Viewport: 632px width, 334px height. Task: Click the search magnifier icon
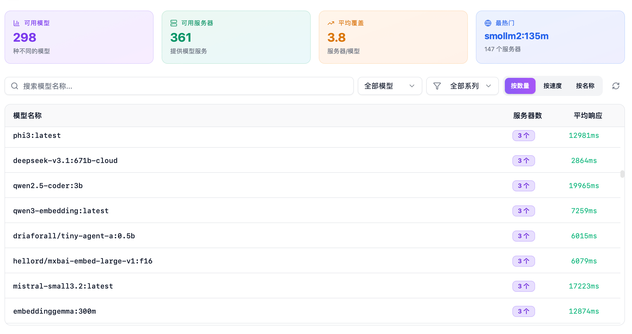tap(15, 86)
